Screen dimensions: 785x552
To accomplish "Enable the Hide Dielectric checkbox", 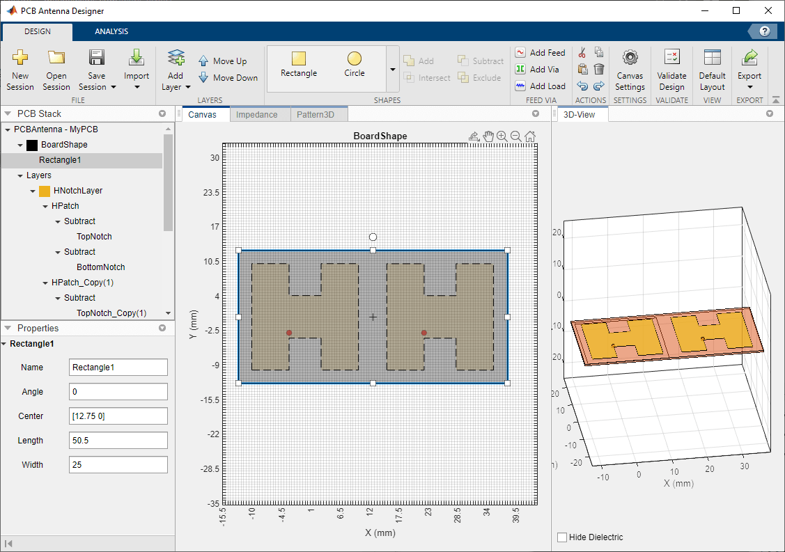I will [x=562, y=537].
